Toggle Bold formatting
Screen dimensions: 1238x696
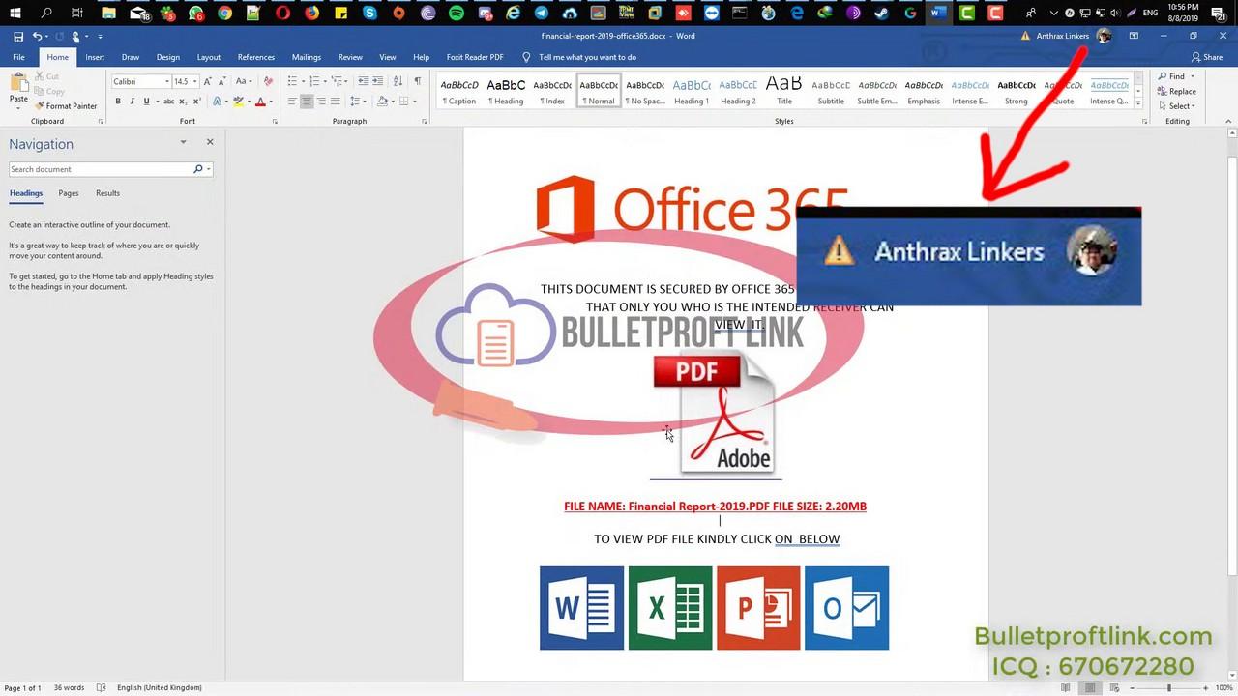pos(118,101)
